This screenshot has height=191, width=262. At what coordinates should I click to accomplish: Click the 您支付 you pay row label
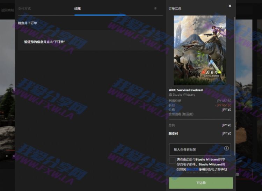click(173, 134)
